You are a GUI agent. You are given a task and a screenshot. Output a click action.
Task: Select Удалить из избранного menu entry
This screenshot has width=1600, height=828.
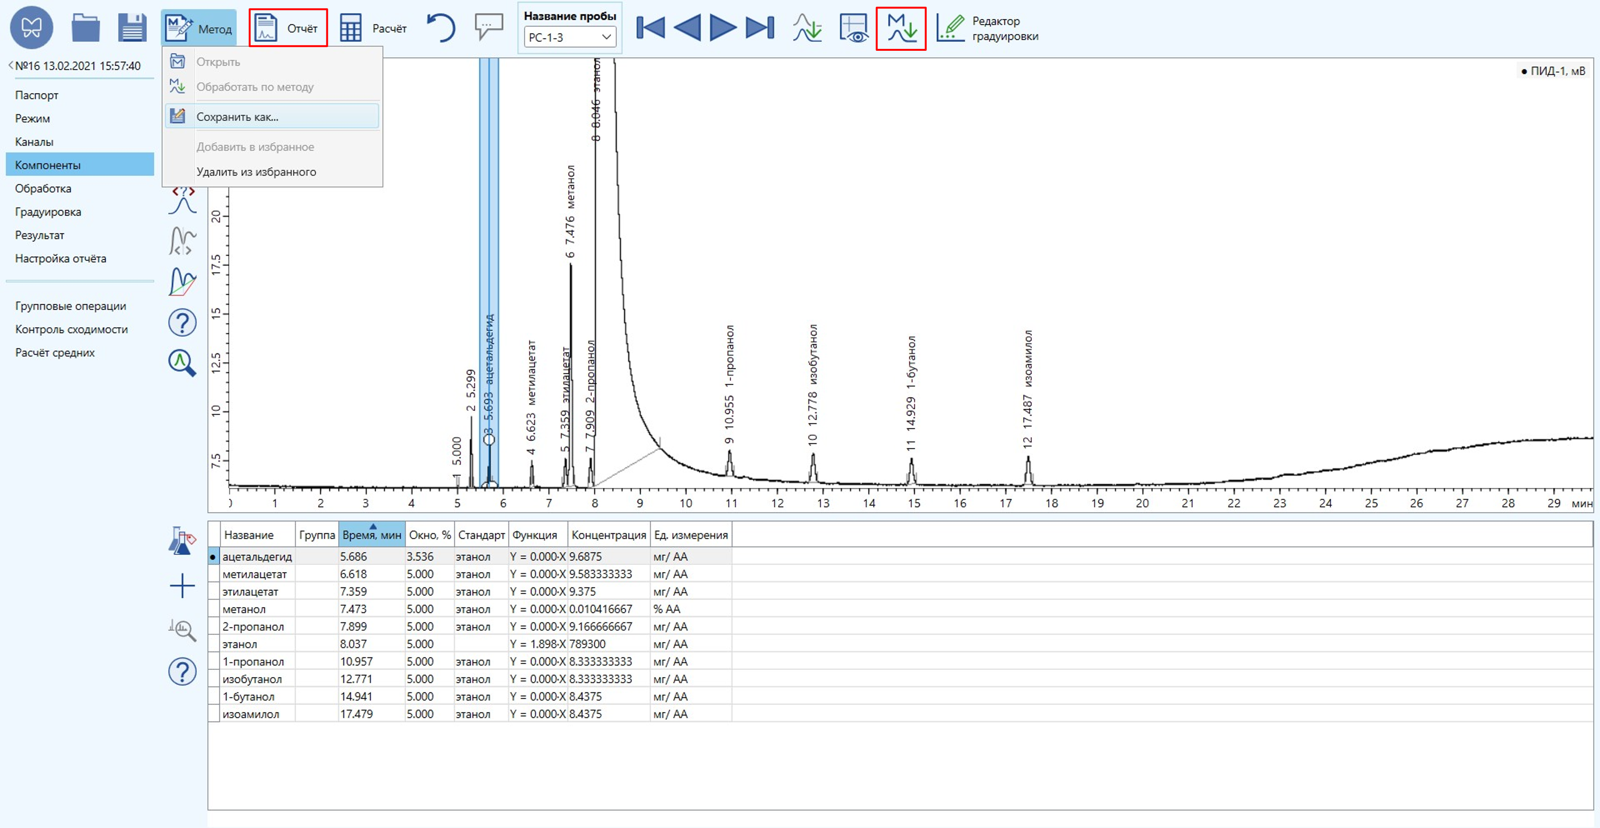(x=256, y=172)
